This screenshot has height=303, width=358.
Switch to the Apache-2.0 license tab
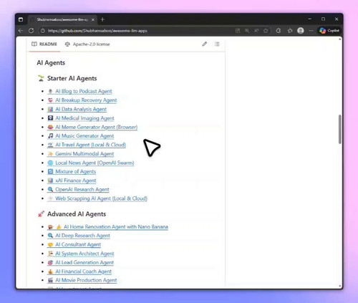87,44
